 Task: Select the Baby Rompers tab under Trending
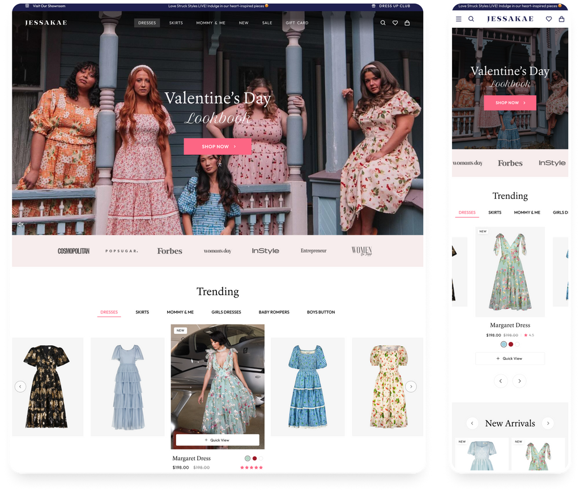tap(274, 312)
